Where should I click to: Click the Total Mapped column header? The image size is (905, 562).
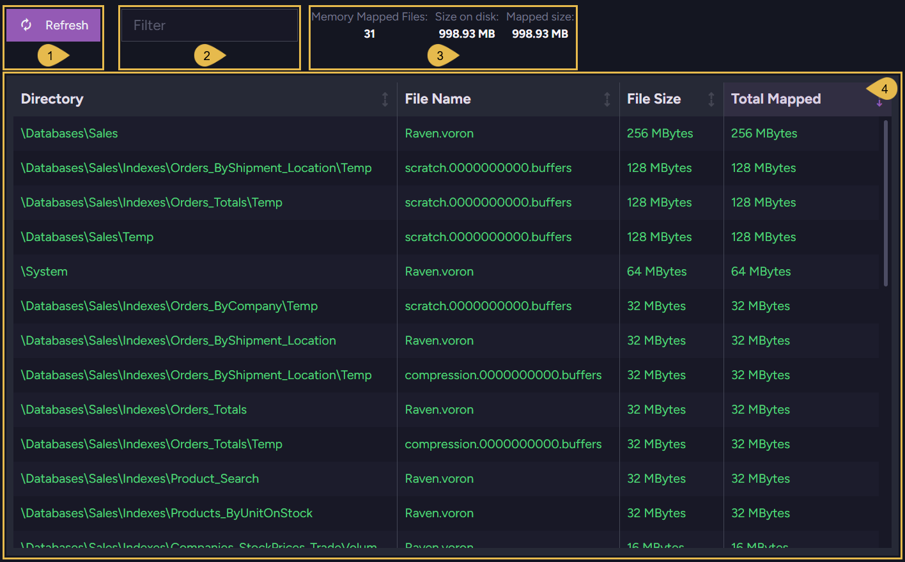807,99
